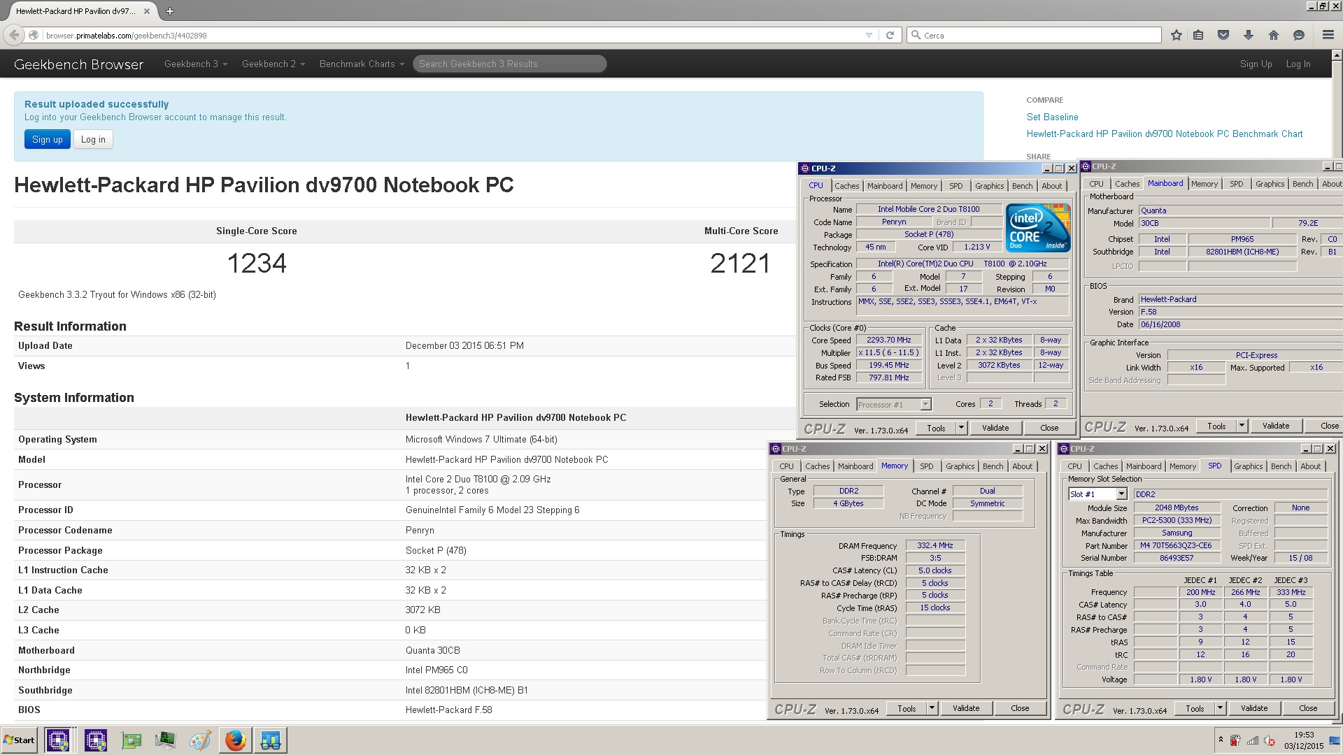Click the Log in button in notice
The width and height of the screenshot is (1343, 755).
point(93,139)
